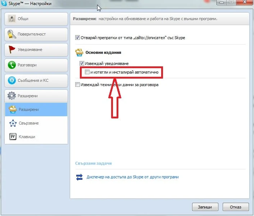Click the Отказ button

click(x=236, y=207)
